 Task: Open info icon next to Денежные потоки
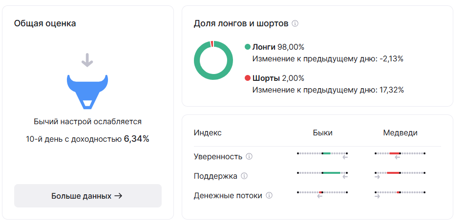pyautogui.click(x=269, y=195)
